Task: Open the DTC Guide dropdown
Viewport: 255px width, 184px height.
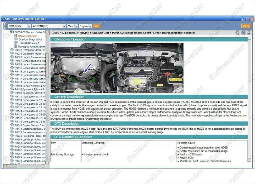Action: tap(19, 26)
